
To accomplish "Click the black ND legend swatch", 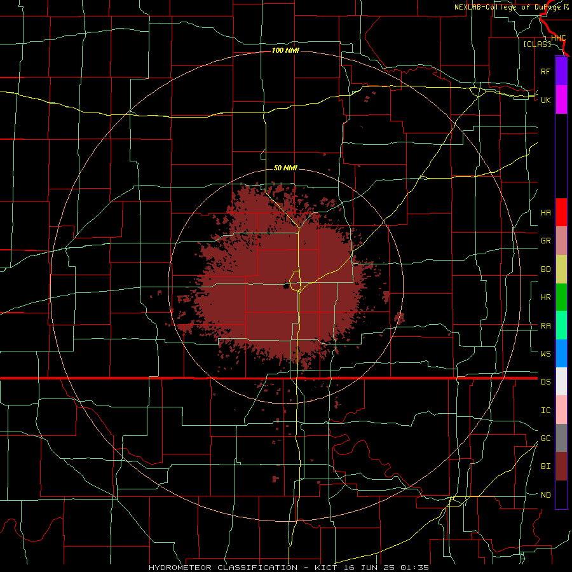I will click(561, 494).
